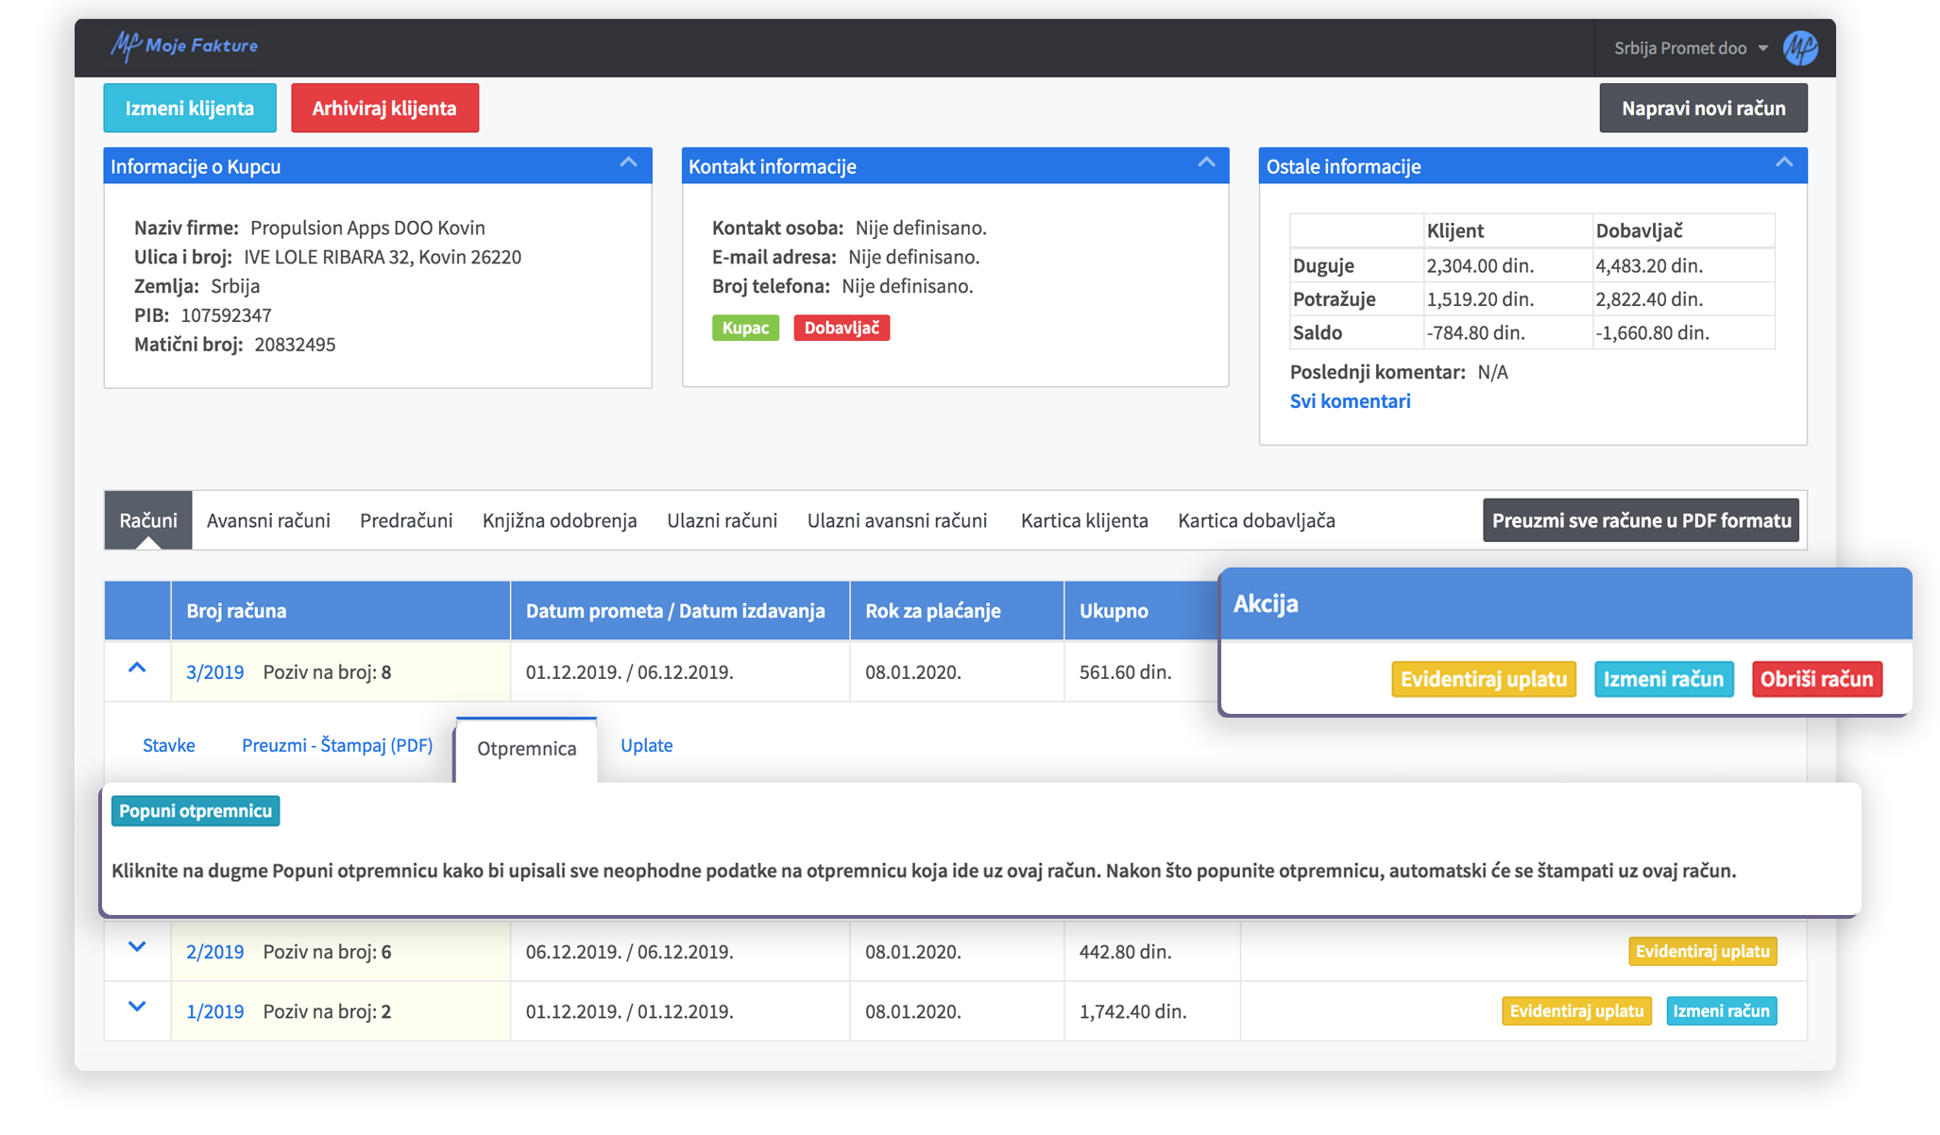Expand invoice row 2/2019

(x=137, y=951)
